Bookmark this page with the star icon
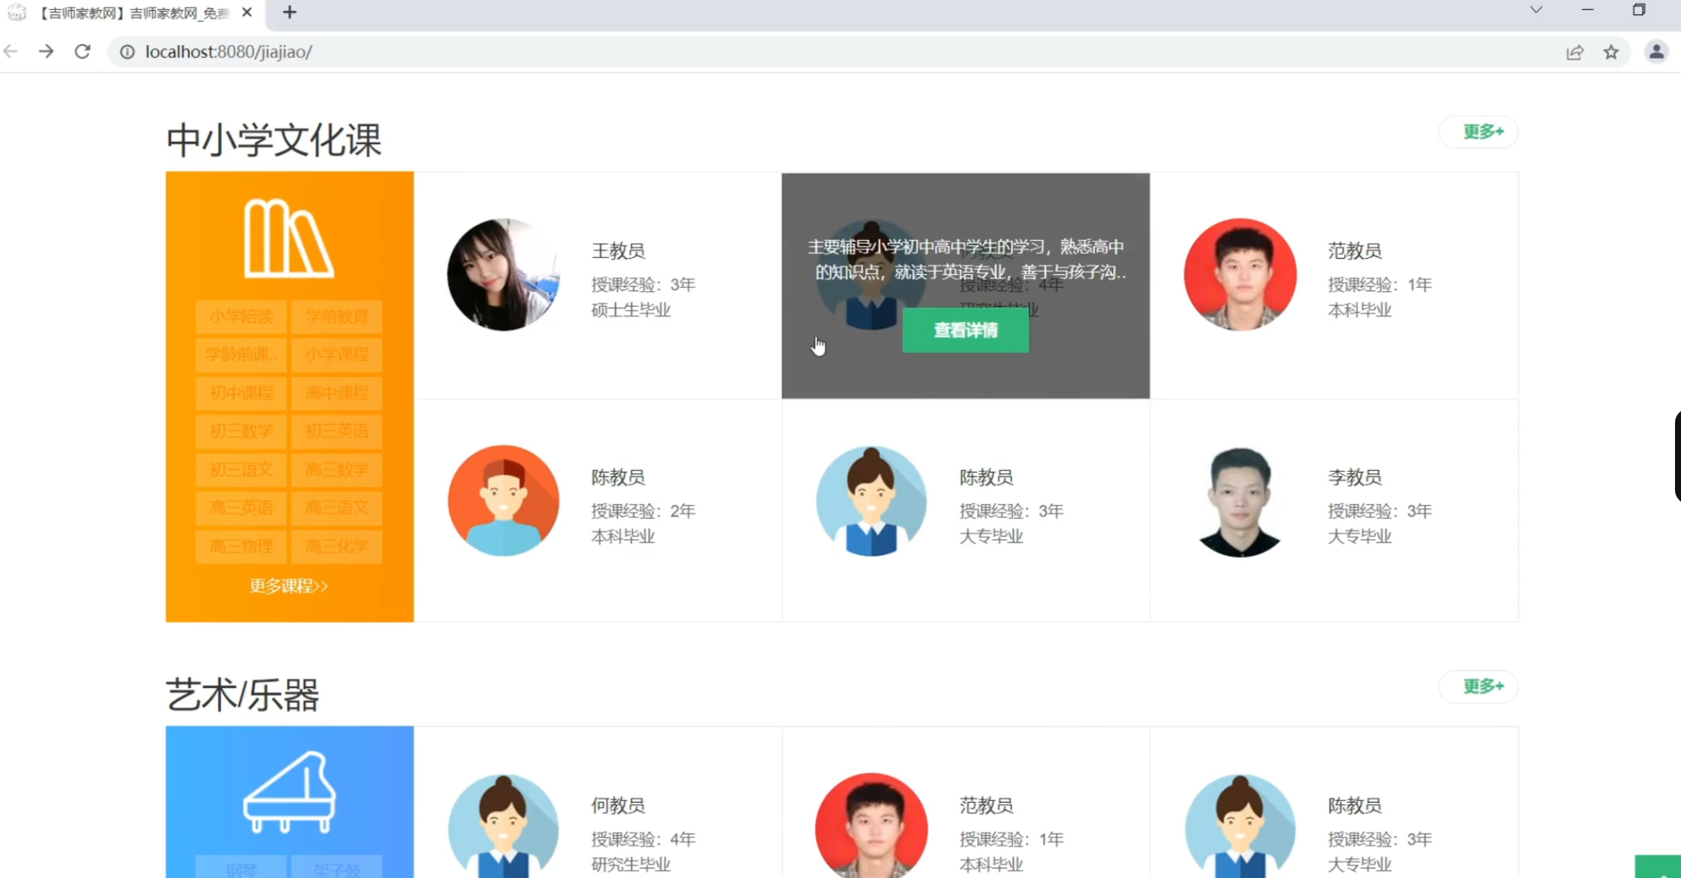The image size is (1681, 878). (1610, 52)
